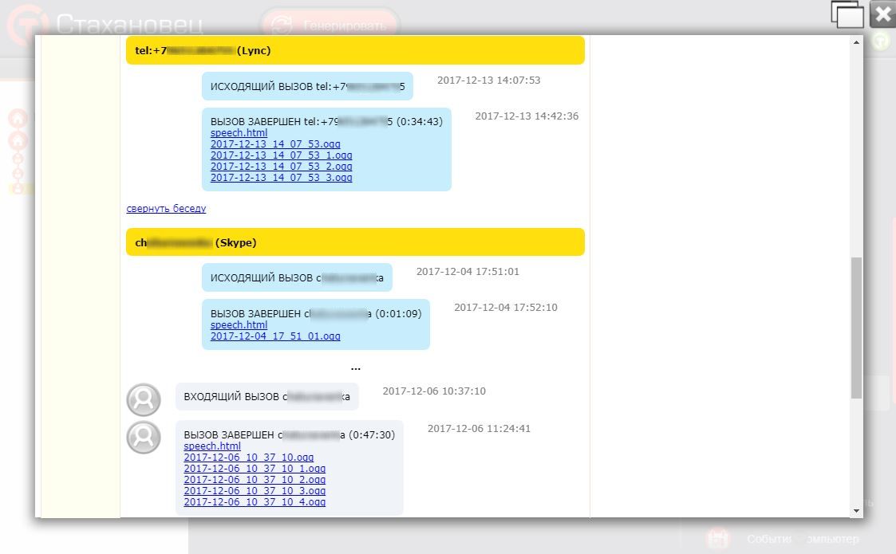Open speech.html in Skype 0:01:09 call
Image resolution: width=896 pixels, height=554 pixels.
coord(239,324)
